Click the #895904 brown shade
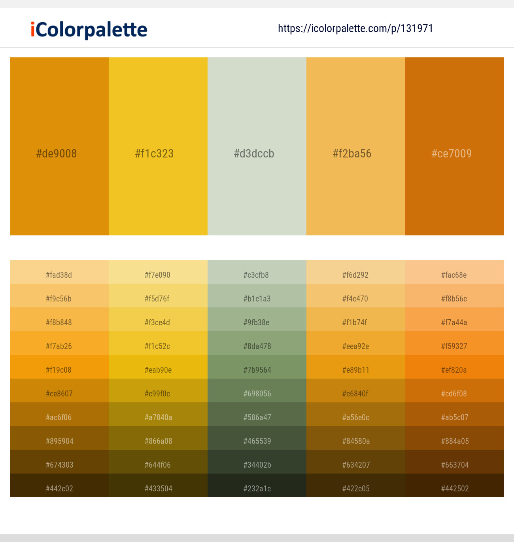 pyautogui.click(x=59, y=438)
